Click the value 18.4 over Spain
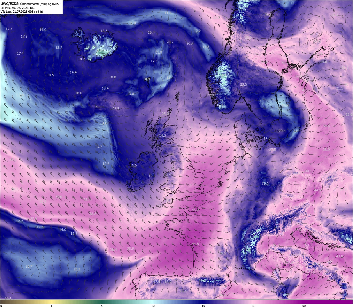This screenshot has height=308, width=353. [x=183, y=291]
